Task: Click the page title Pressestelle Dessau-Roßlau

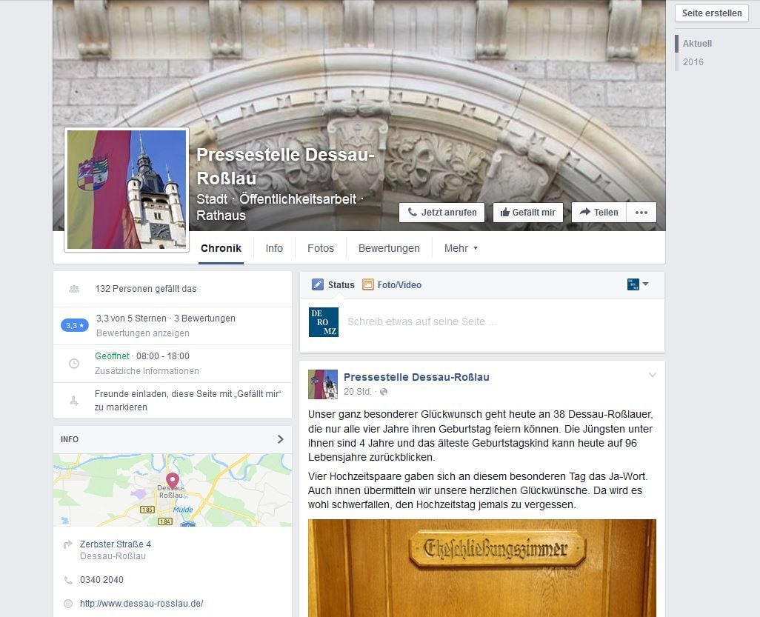Action: coord(285,166)
